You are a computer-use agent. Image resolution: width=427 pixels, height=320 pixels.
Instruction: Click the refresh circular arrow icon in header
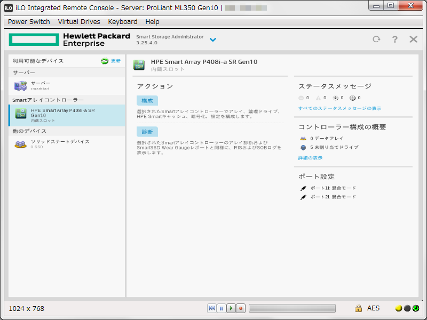(x=376, y=39)
